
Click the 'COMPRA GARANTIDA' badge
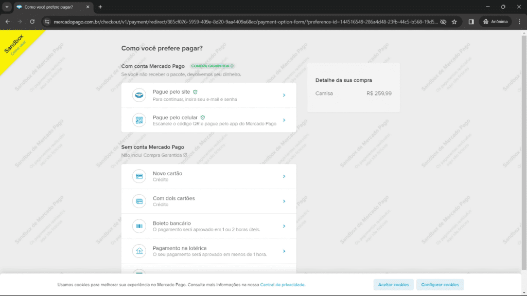(212, 66)
